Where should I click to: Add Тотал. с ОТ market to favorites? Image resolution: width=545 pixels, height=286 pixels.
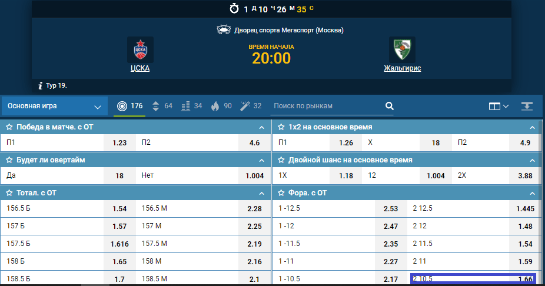point(9,193)
